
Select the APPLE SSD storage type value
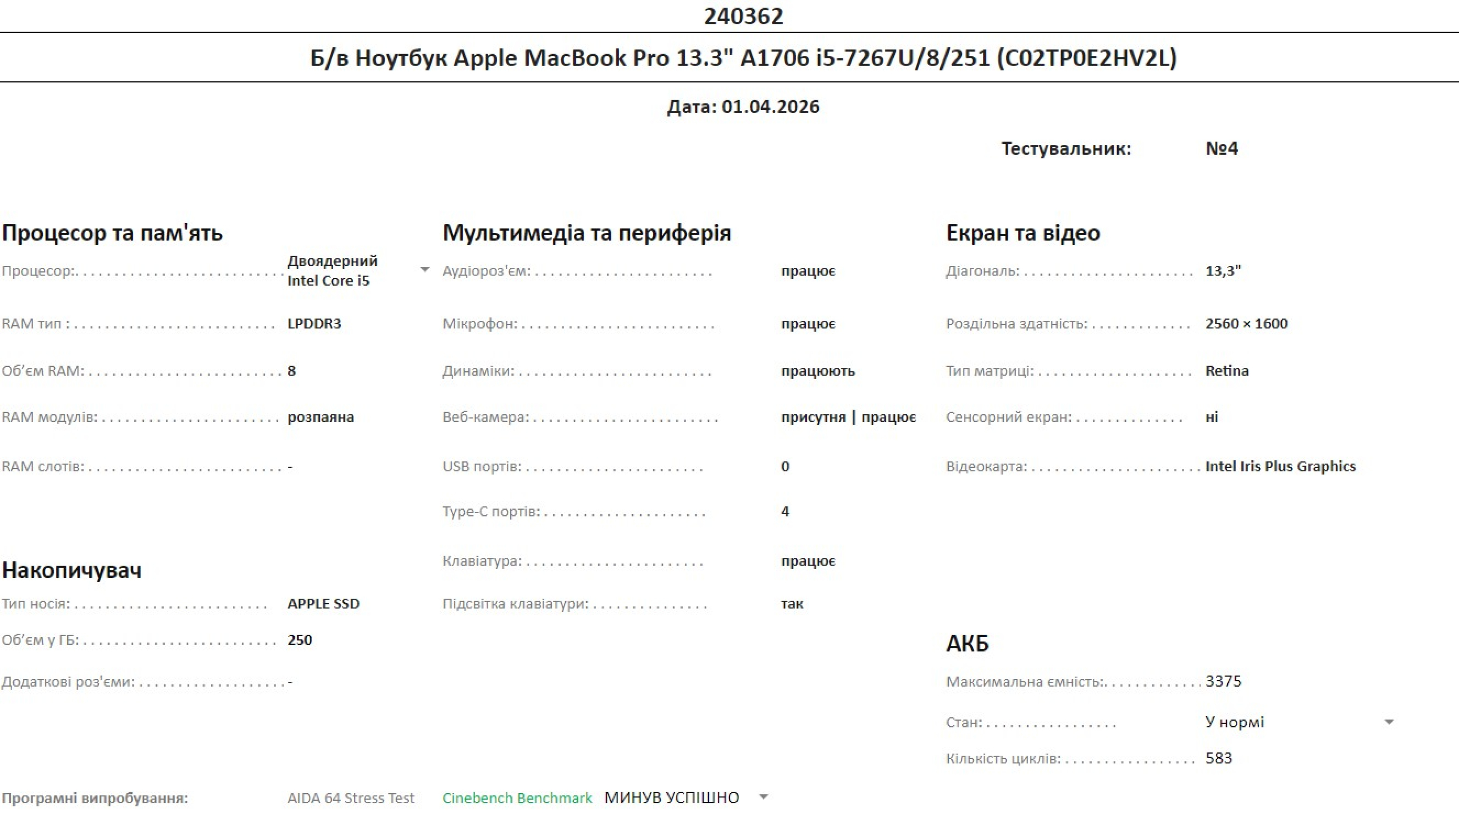tap(323, 604)
